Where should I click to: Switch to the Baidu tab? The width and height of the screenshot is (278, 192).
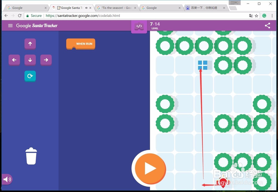[206, 8]
